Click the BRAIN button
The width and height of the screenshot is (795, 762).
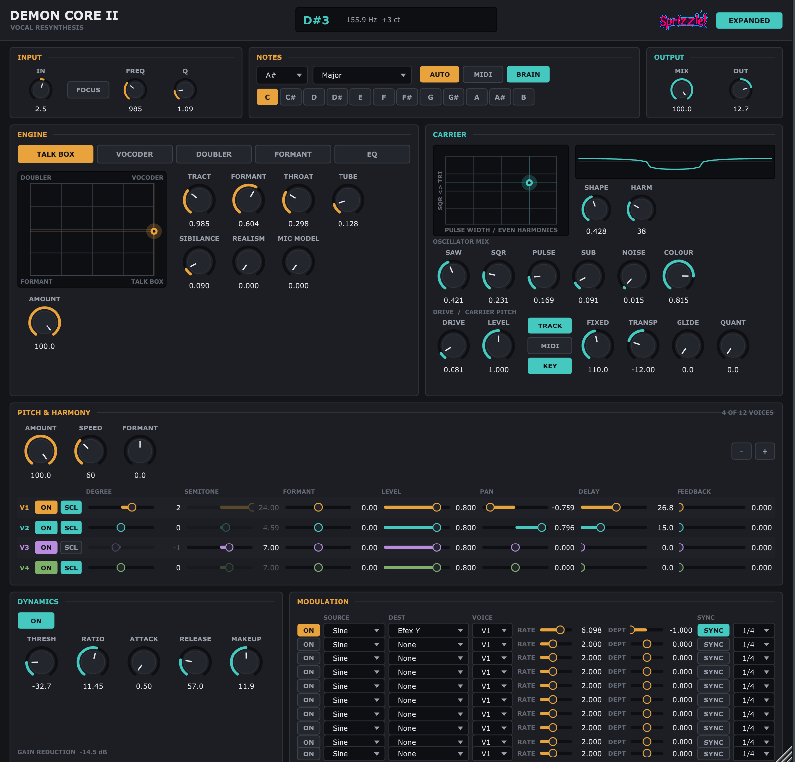528,74
